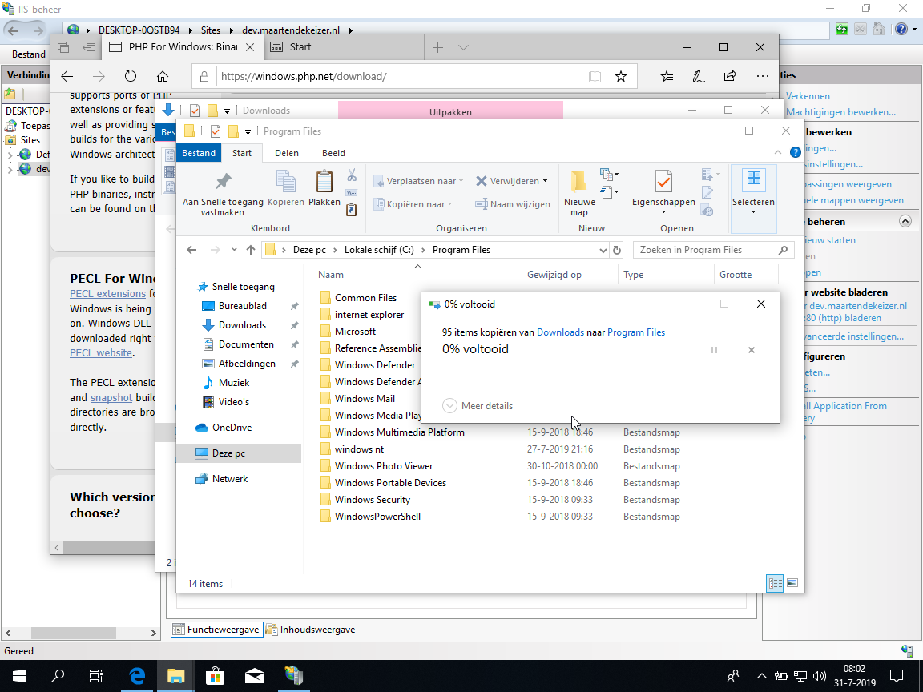Screen dimensions: 923x692
Task: Pause the file copy operation
Action: point(714,350)
